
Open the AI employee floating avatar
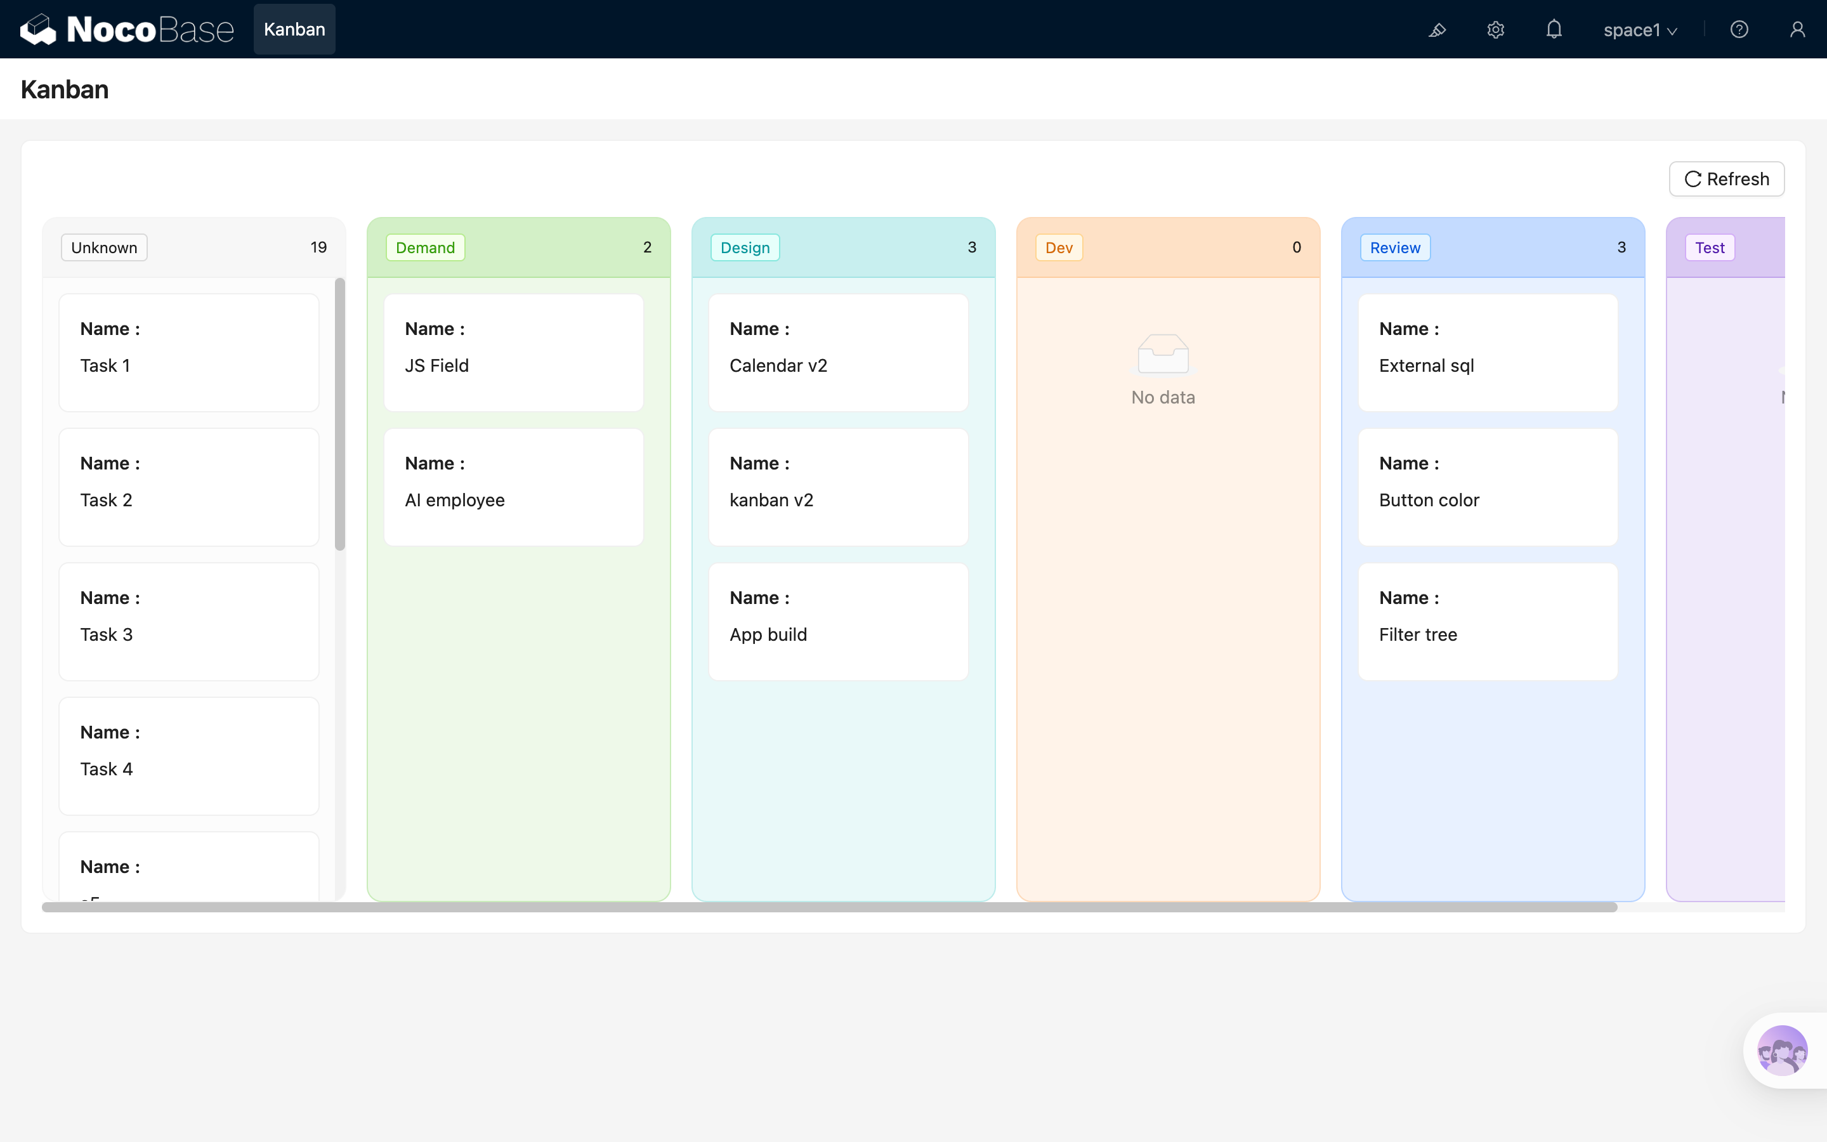click(1782, 1050)
